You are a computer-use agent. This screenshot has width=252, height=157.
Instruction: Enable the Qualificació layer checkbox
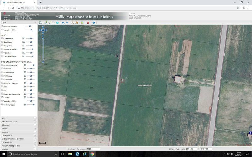[2, 42]
